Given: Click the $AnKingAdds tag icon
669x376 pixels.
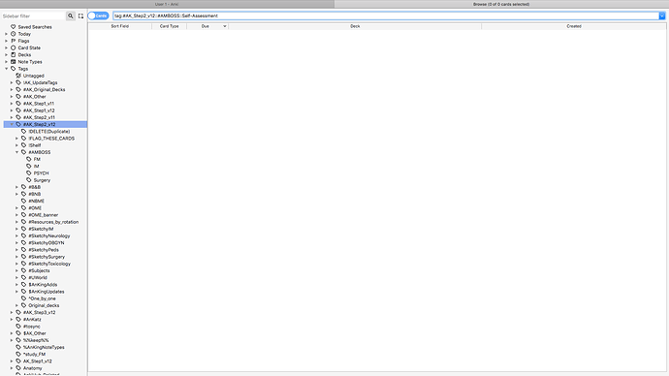Looking at the screenshot, I should click(24, 285).
